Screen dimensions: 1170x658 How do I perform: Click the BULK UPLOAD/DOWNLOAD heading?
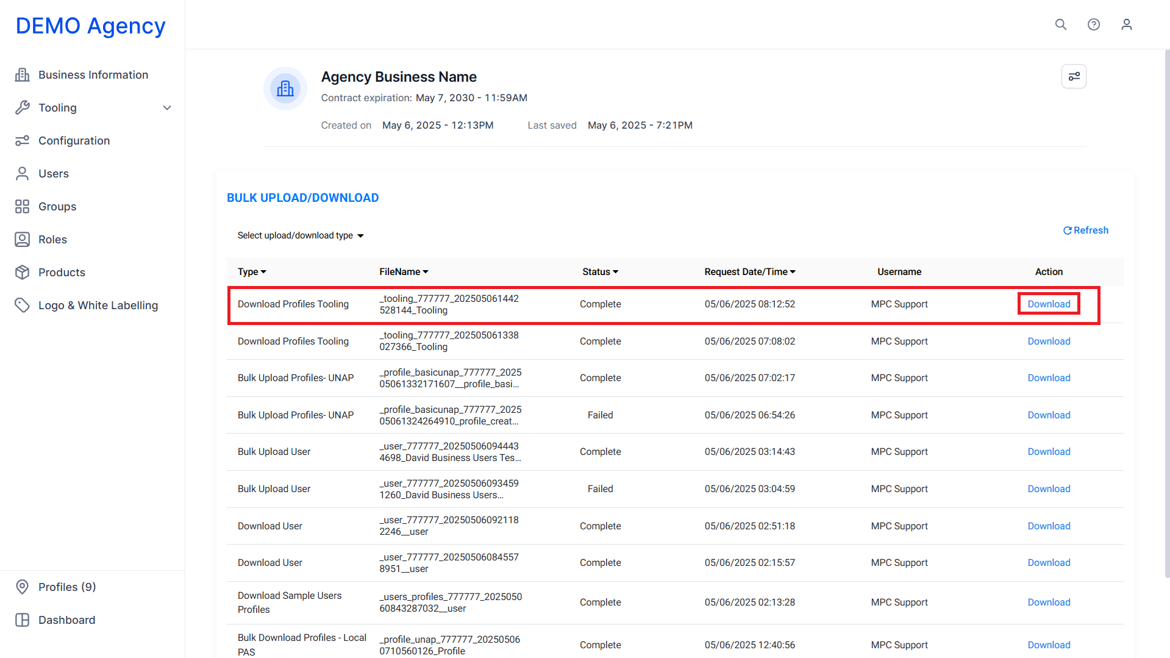(x=302, y=198)
